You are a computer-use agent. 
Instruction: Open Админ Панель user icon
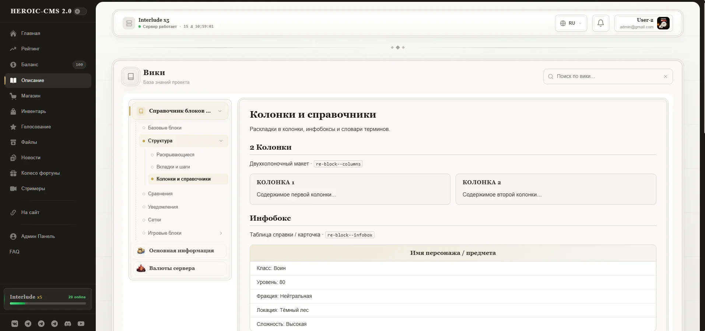(x=13, y=236)
